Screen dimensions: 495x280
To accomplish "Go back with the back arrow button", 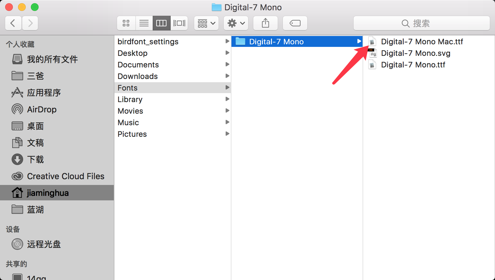I will click(13, 23).
